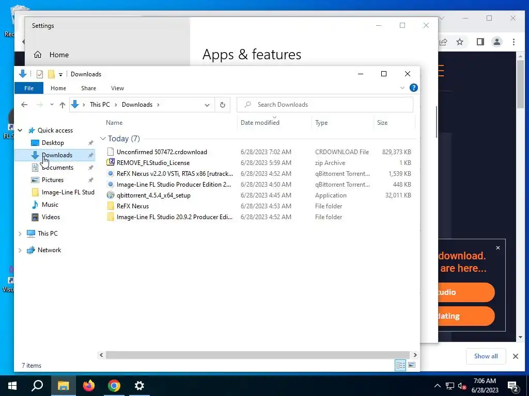This screenshot has height=396, width=529.
Task: Bookmark the page with the Chrome star icon
Action: [x=459, y=42]
